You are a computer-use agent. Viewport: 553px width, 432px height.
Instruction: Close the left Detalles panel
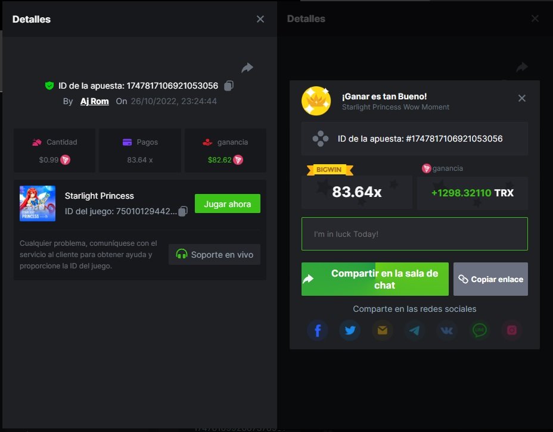260,19
